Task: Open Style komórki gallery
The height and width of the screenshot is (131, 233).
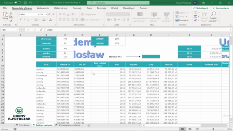Action: point(167,17)
